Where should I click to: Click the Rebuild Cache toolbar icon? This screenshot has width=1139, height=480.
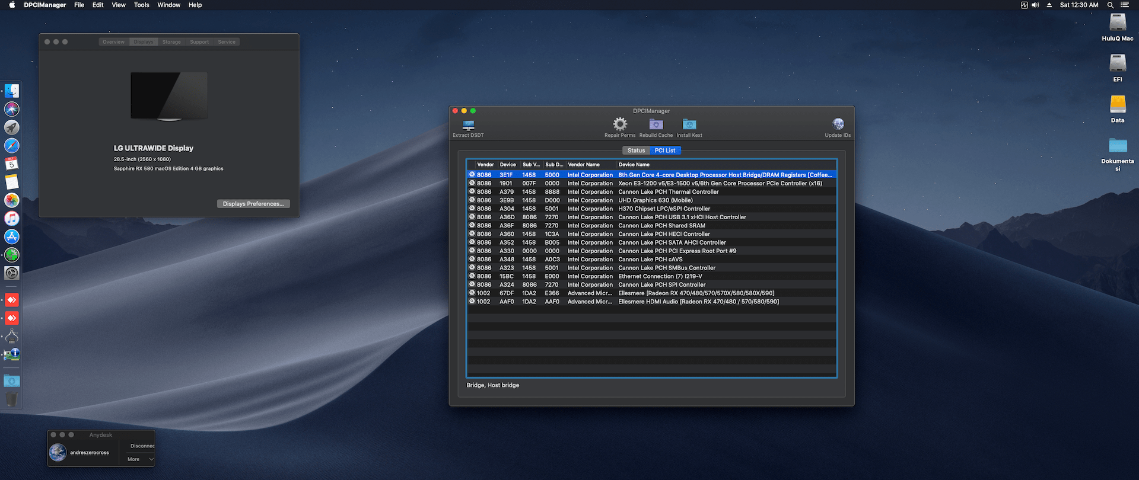656,124
